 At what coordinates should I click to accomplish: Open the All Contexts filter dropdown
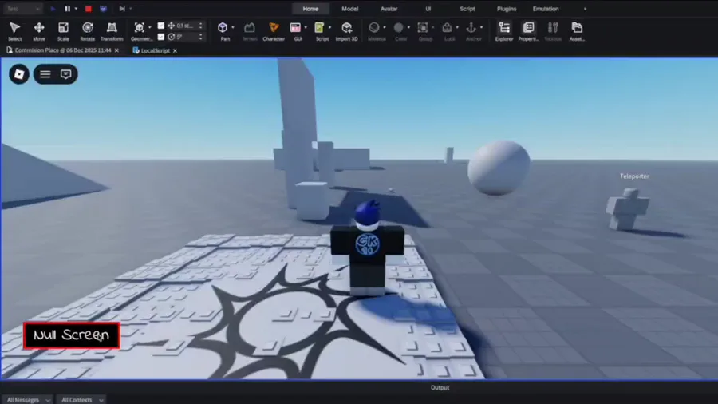point(82,400)
